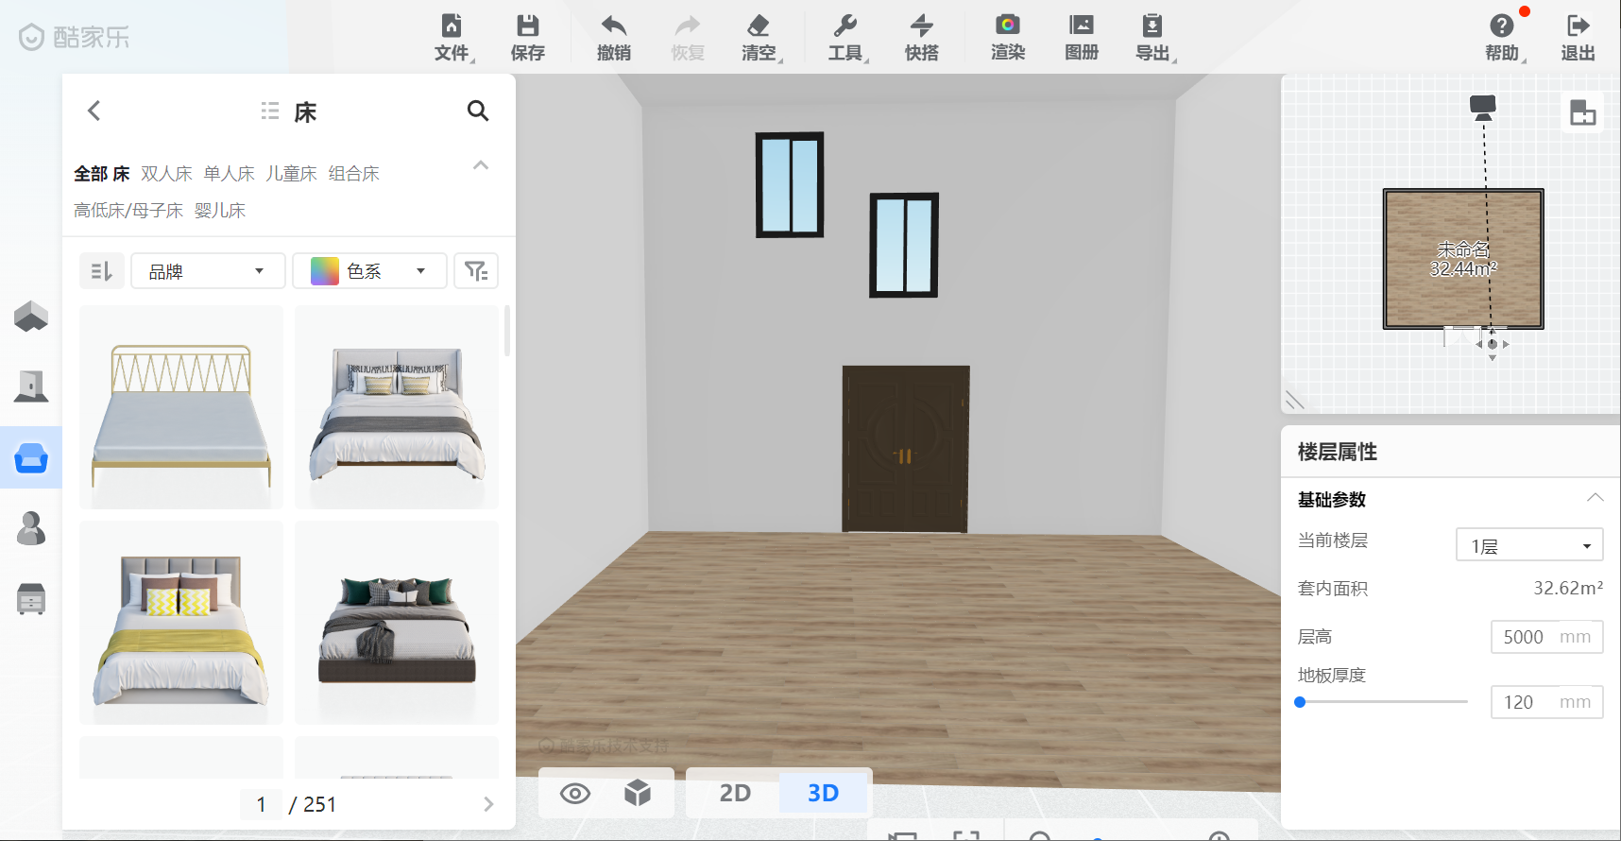Screen dimensions: 1621x841
Task: Collapse the 基础参数 section
Action: (1595, 498)
